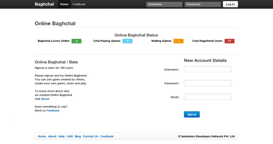The image size is (273, 144).
Task: Click the 'Waiting Games' label
Action: coord(161,41)
